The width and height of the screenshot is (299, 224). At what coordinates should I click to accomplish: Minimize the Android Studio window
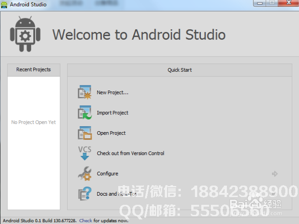pyautogui.click(x=260, y=3)
